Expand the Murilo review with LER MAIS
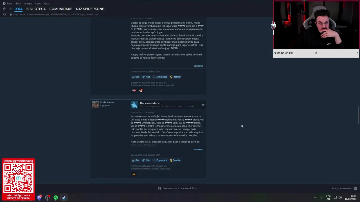Viewport: 360px width, 202px height. (198, 66)
